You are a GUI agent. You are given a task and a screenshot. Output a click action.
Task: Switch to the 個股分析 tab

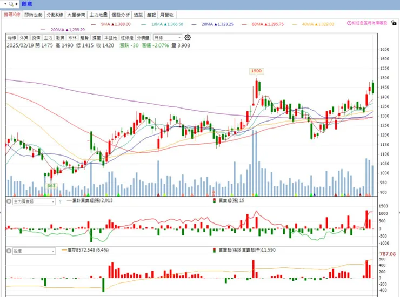[x=121, y=15]
